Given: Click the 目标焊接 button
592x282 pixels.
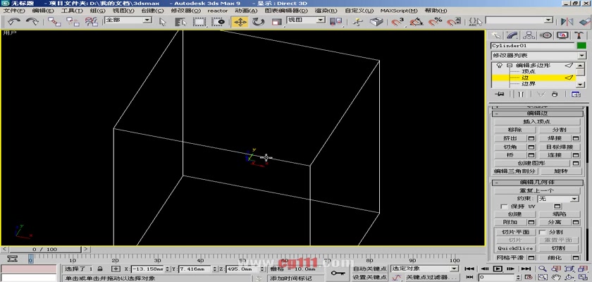Looking at the screenshot, I should pyautogui.click(x=559, y=147).
